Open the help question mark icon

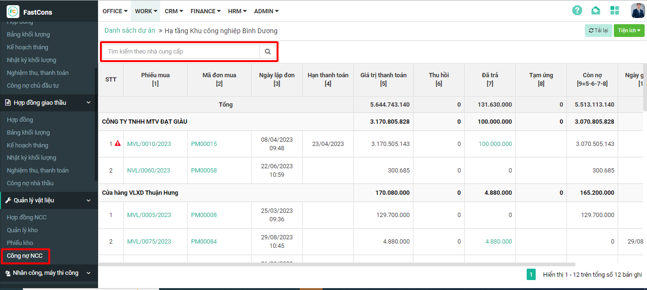click(577, 10)
